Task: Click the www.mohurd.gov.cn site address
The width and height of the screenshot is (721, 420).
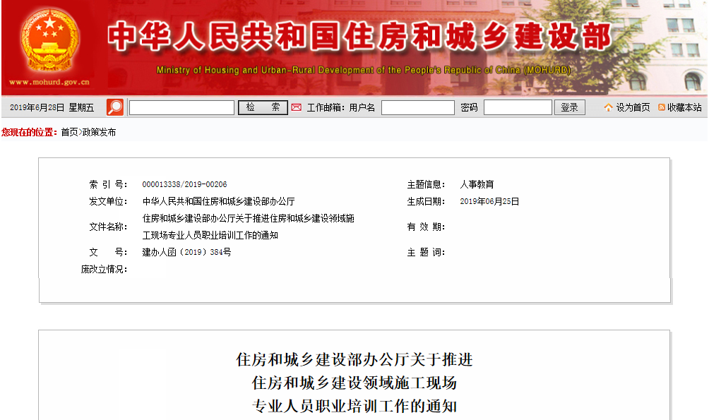Action: [49, 82]
